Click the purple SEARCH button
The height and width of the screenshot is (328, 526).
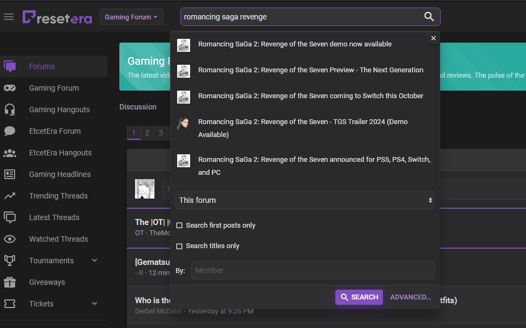click(x=359, y=297)
